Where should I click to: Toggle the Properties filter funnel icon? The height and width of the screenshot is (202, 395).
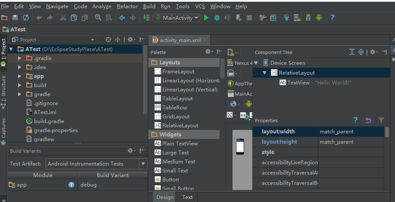[381, 121]
